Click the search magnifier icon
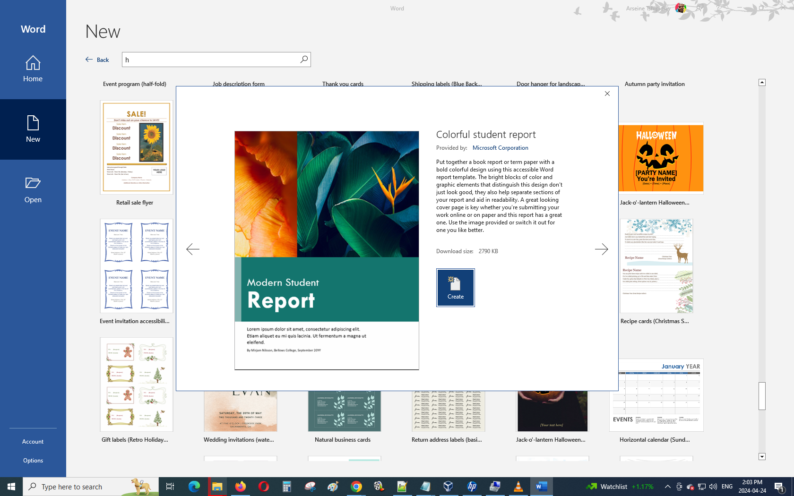The image size is (794, 496). [304, 60]
